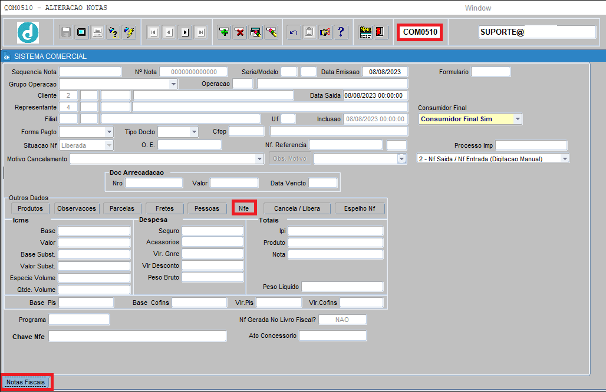Viewport: 606px width, 392px height.
Task: Click the Execute Query lightning icon
Action: [x=129, y=32]
